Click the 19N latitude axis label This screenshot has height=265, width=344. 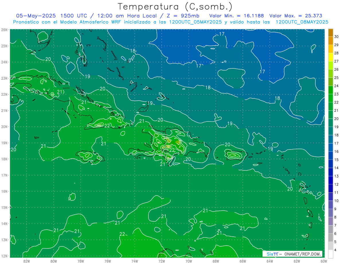[4, 143]
